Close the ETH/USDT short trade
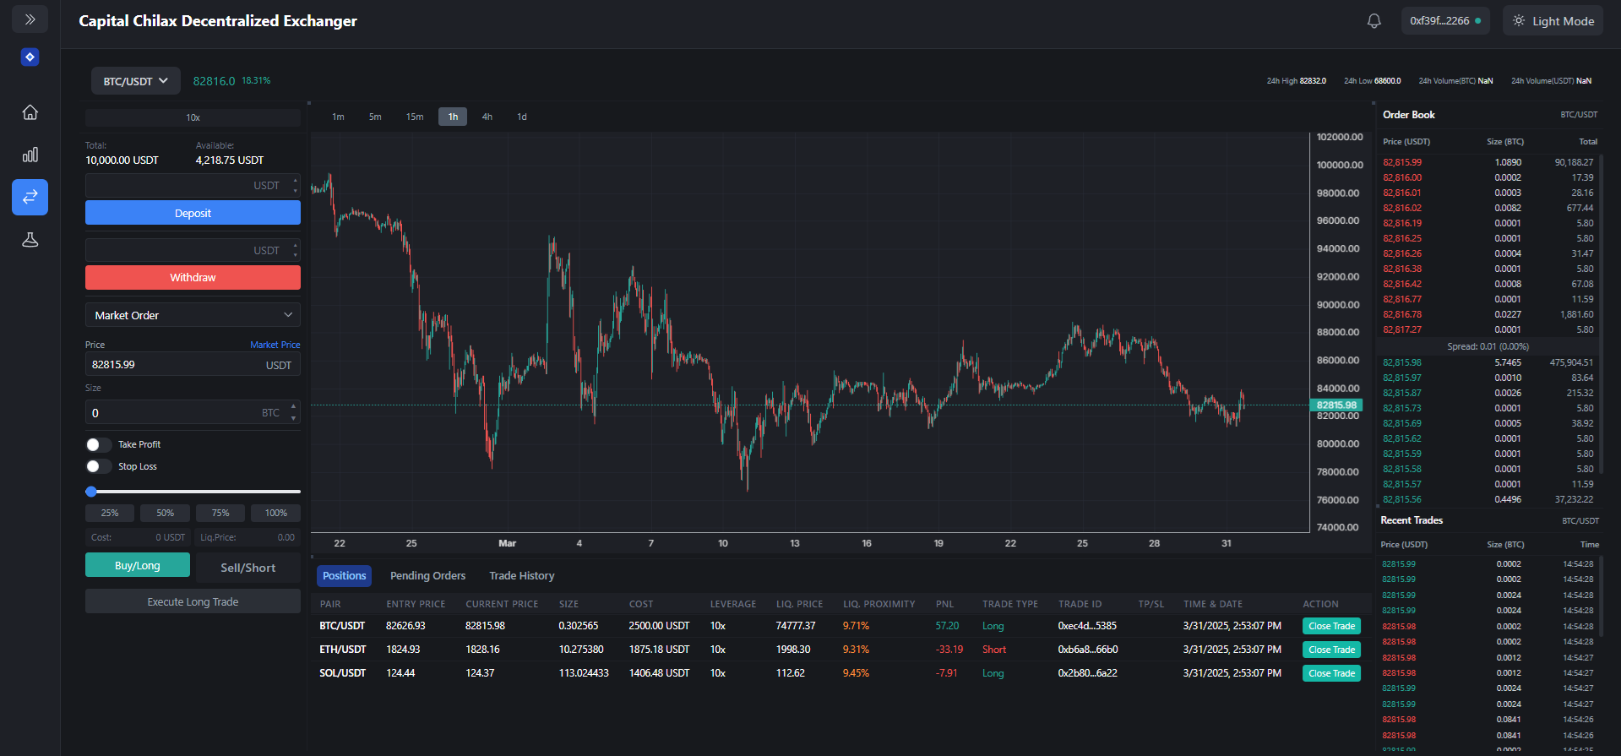1621x756 pixels. click(x=1330, y=650)
